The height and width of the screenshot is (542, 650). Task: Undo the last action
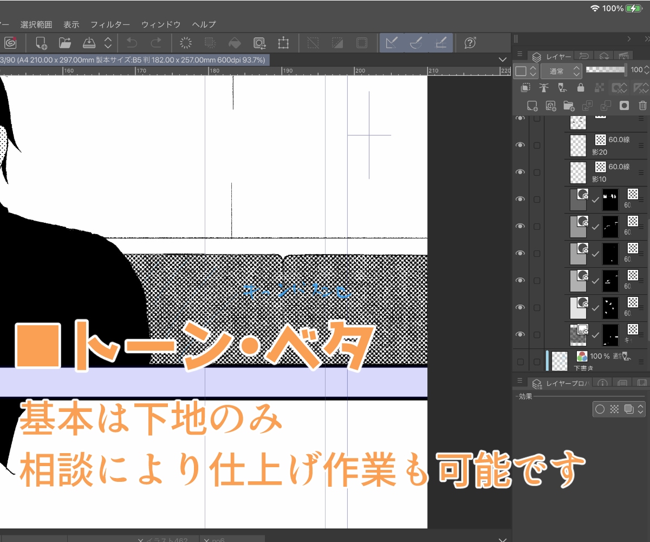(x=132, y=43)
